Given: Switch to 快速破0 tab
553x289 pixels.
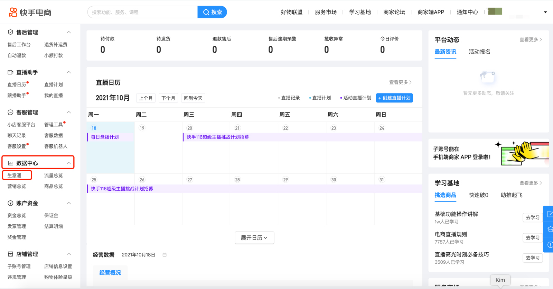Looking at the screenshot, I should tap(478, 195).
